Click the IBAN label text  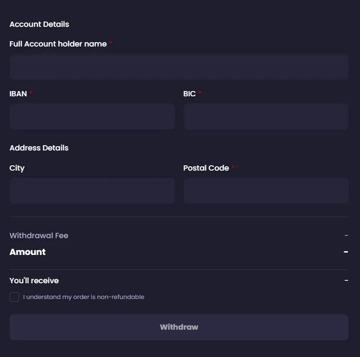pyautogui.click(x=18, y=94)
